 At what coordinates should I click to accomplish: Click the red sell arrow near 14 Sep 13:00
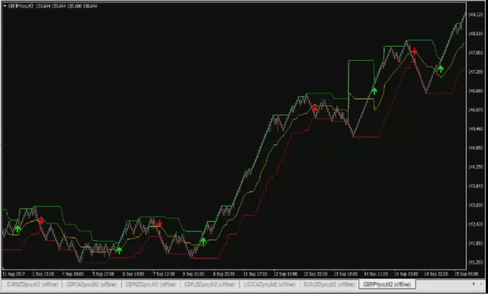pyautogui.click(x=414, y=51)
